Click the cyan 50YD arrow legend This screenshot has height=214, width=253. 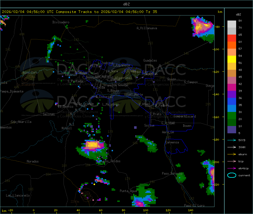tap(232, 140)
